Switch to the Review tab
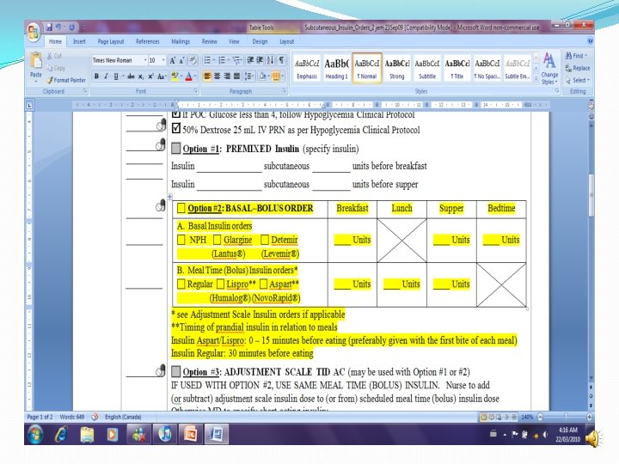Image resolution: width=619 pixels, height=464 pixels. [x=210, y=41]
